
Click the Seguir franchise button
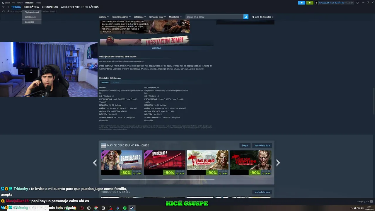pos(245,145)
